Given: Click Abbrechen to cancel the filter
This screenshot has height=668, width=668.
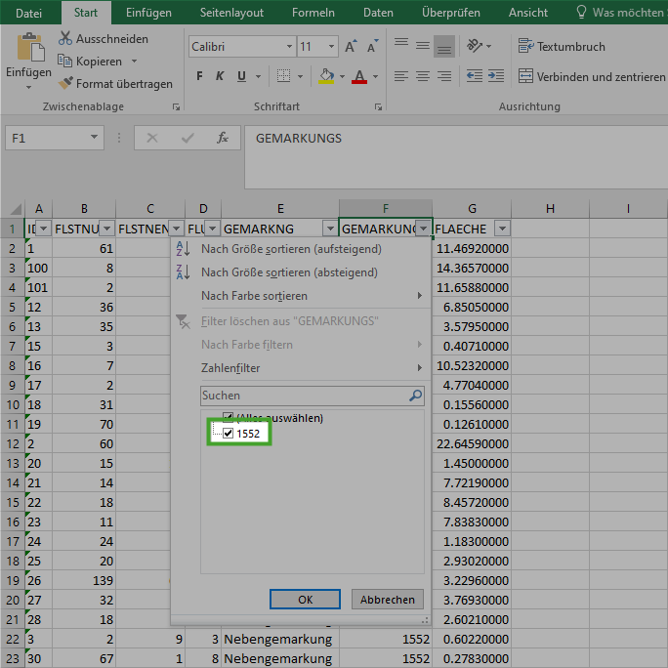Looking at the screenshot, I should [x=388, y=600].
